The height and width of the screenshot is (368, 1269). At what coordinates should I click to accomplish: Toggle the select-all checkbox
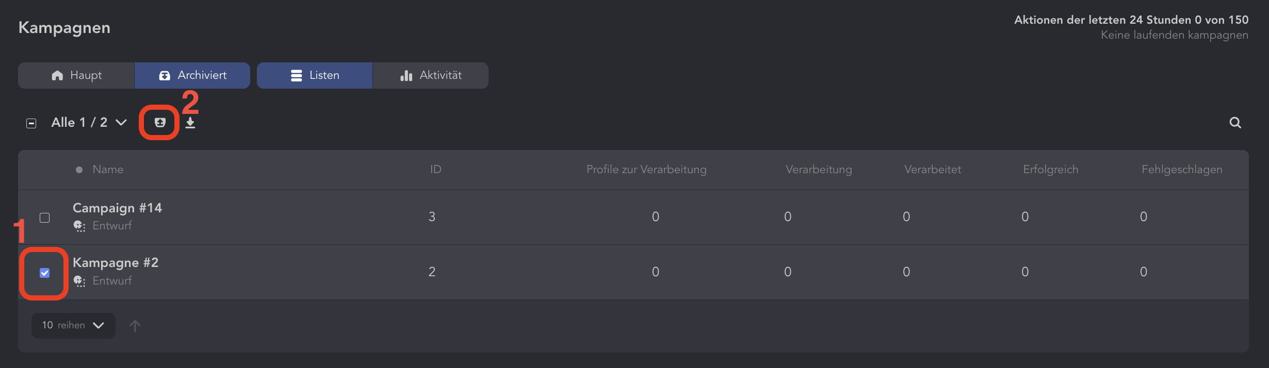[31, 123]
